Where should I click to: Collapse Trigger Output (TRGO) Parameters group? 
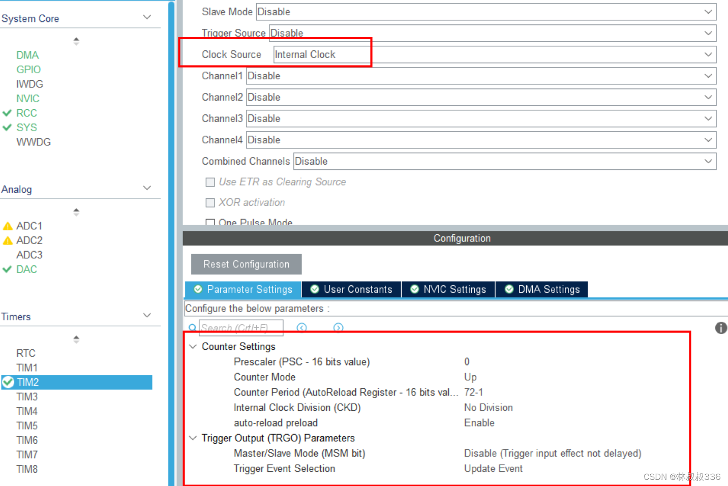coord(193,438)
